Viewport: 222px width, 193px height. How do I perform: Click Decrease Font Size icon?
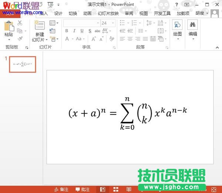101,39
